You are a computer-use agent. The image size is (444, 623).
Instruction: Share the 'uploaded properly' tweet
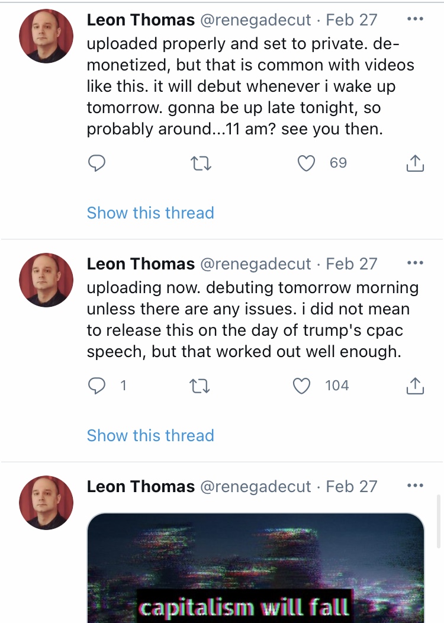click(x=415, y=163)
